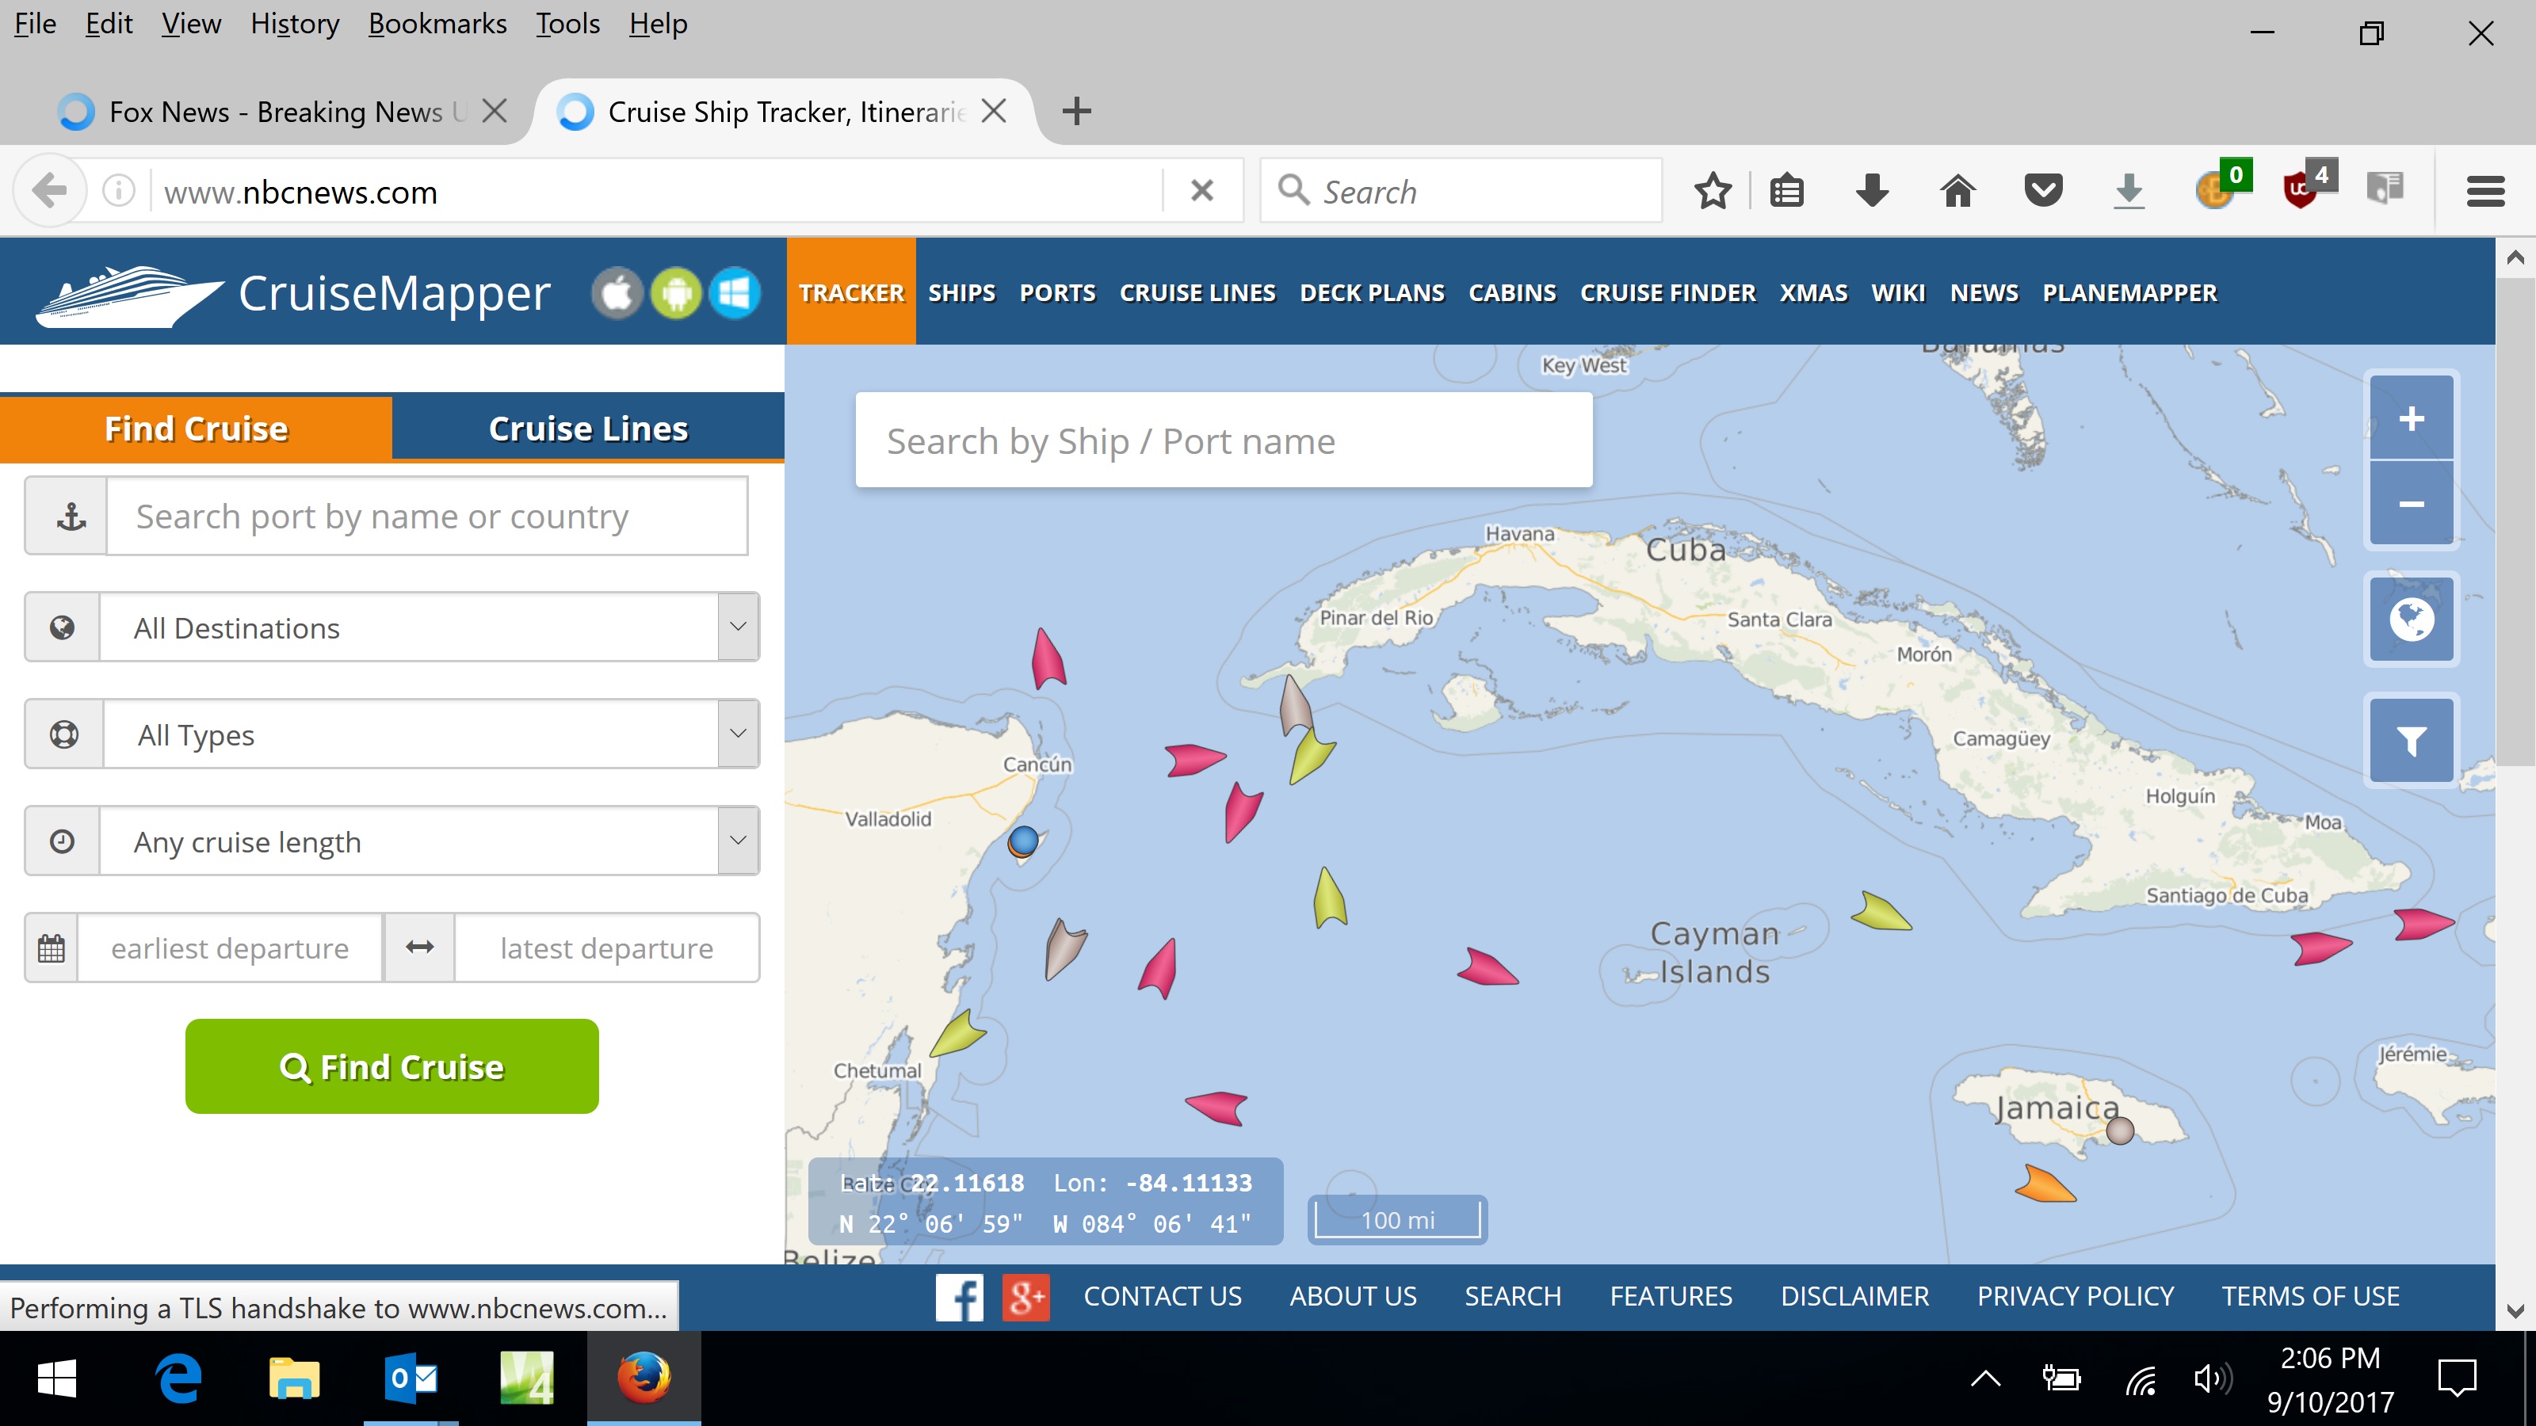
Task: Open Outlook from taskbar
Action: click(x=410, y=1378)
